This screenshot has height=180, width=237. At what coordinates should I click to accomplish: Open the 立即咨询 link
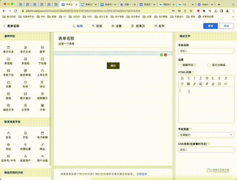coord(142,174)
